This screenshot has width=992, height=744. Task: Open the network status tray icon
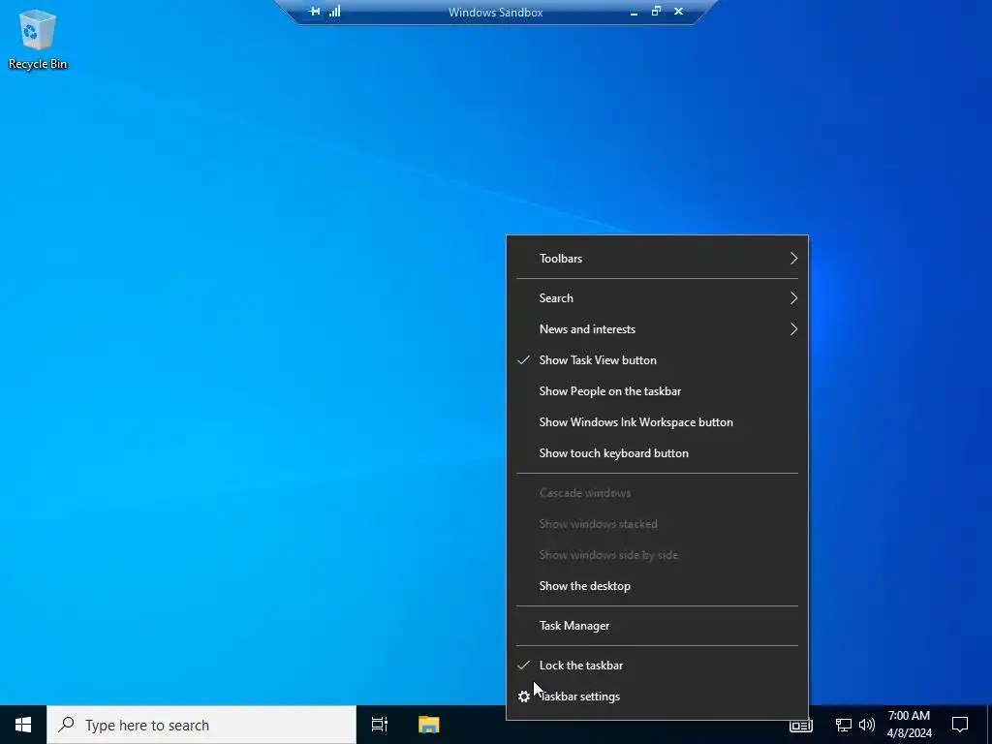click(x=844, y=725)
